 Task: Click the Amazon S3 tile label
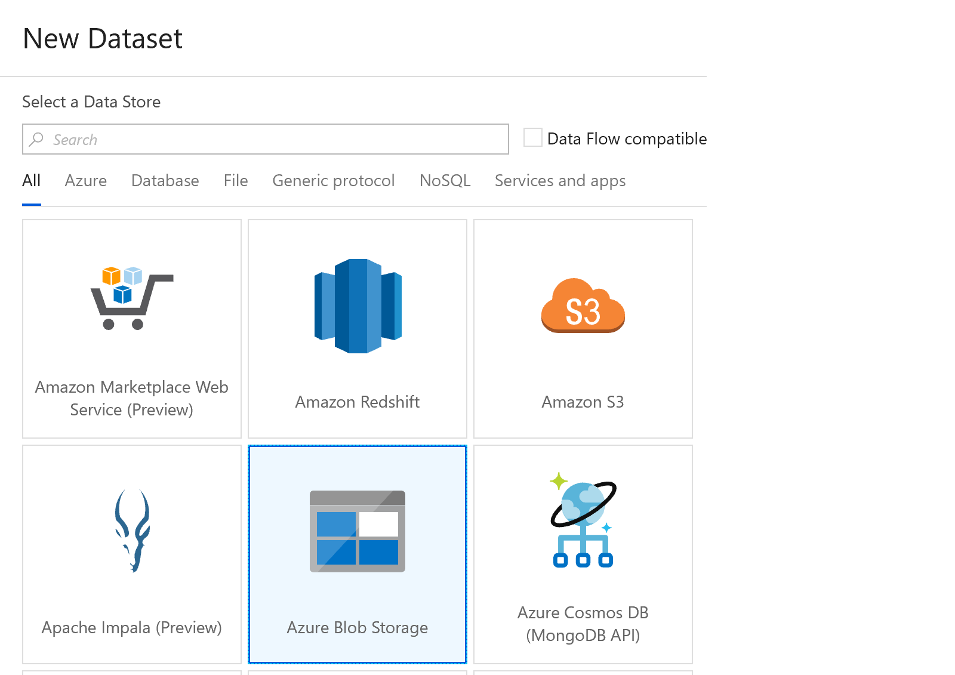(583, 402)
